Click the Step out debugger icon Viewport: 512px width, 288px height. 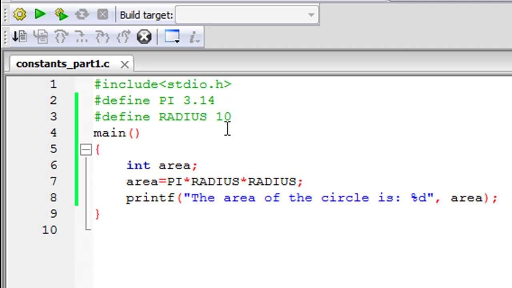123,37
